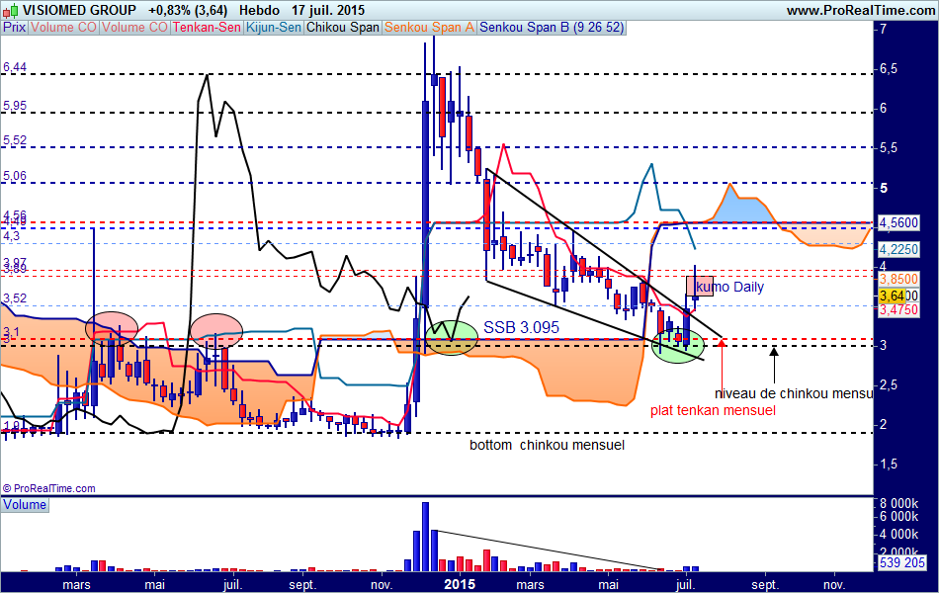Click the Volume panel label
The height and width of the screenshot is (593, 939).
click(25, 504)
